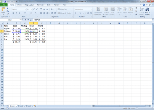Click the Paste clipboard icon
The height and width of the screenshot is (110, 154).
[3, 9]
